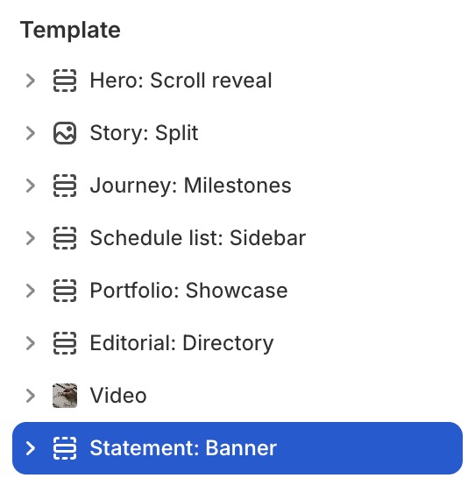The width and height of the screenshot is (475, 485).
Task: Click the section icon beside Journey: Milestones
Action: click(x=65, y=186)
